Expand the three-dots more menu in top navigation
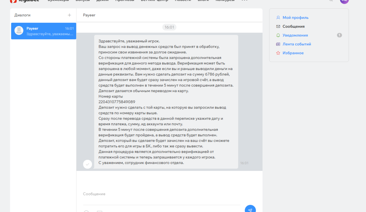Image resolution: width=366 pixels, height=212 pixels. (x=244, y=1)
